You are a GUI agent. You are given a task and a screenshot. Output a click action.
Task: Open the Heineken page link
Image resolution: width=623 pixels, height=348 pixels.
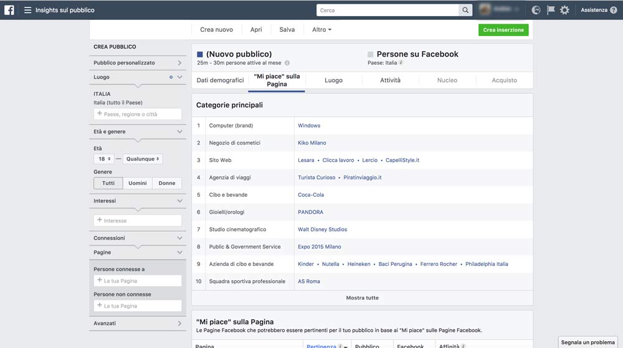point(359,264)
